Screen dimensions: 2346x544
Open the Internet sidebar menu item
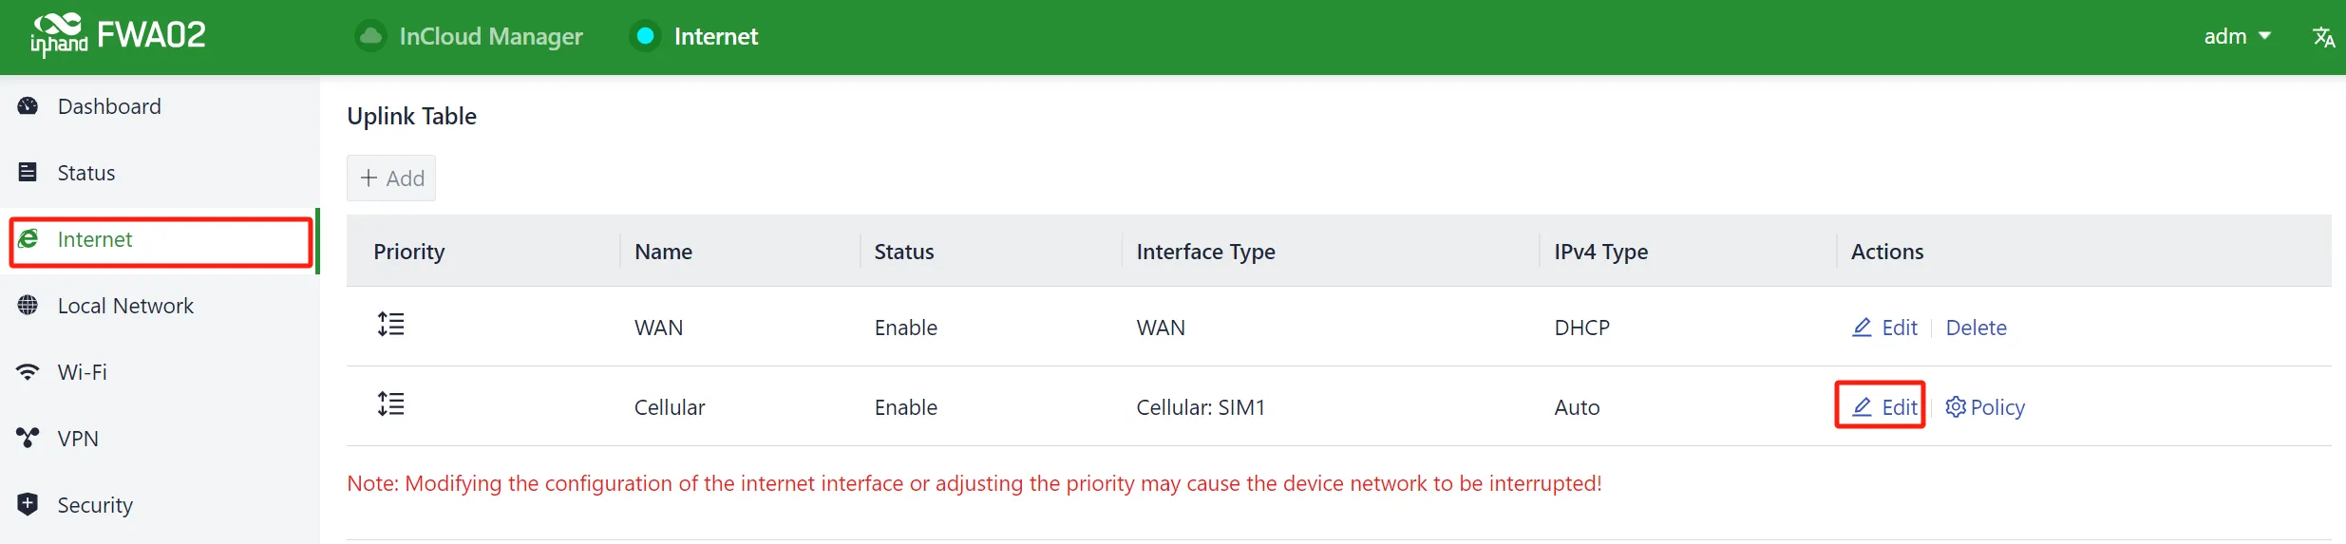pyautogui.click(x=161, y=241)
